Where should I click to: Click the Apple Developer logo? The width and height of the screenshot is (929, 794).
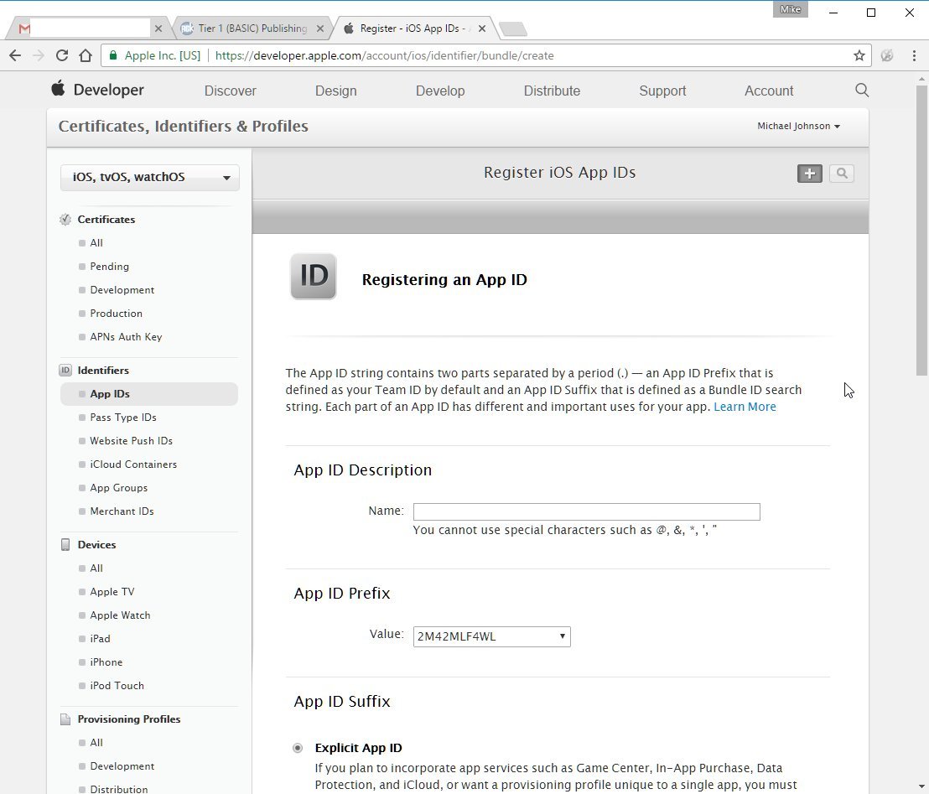(97, 90)
